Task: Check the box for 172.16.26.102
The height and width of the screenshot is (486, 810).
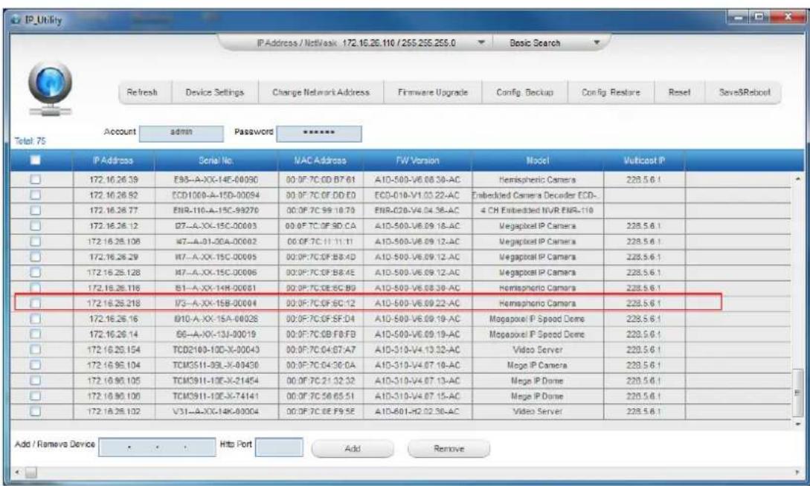Action: (35, 412)
